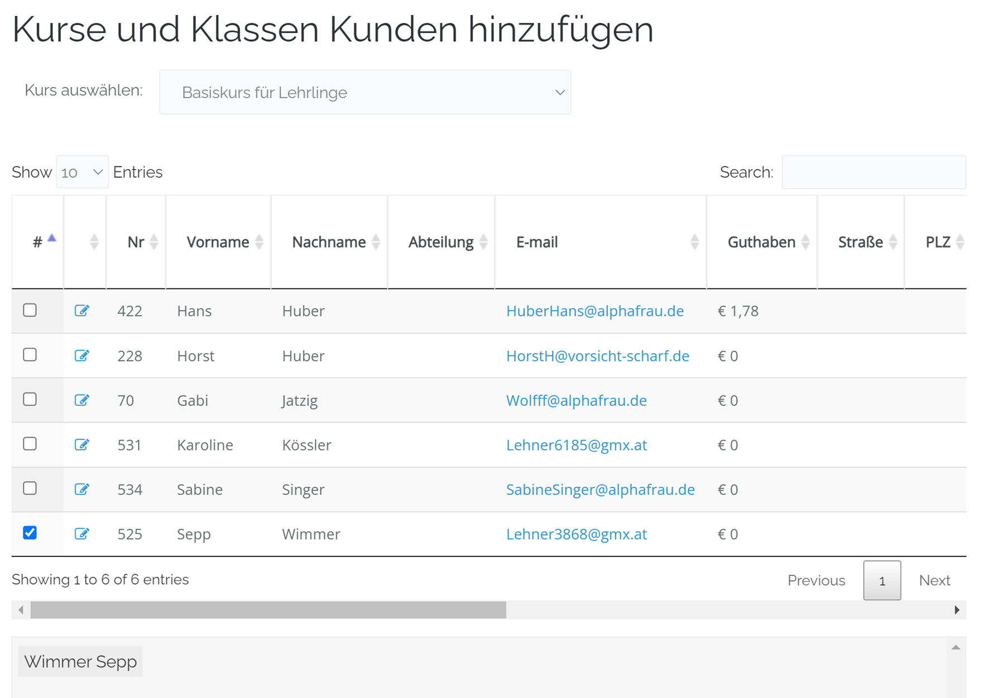989x698 pixels.
Task: Focus the Search input field
Action: click(873, 172)
